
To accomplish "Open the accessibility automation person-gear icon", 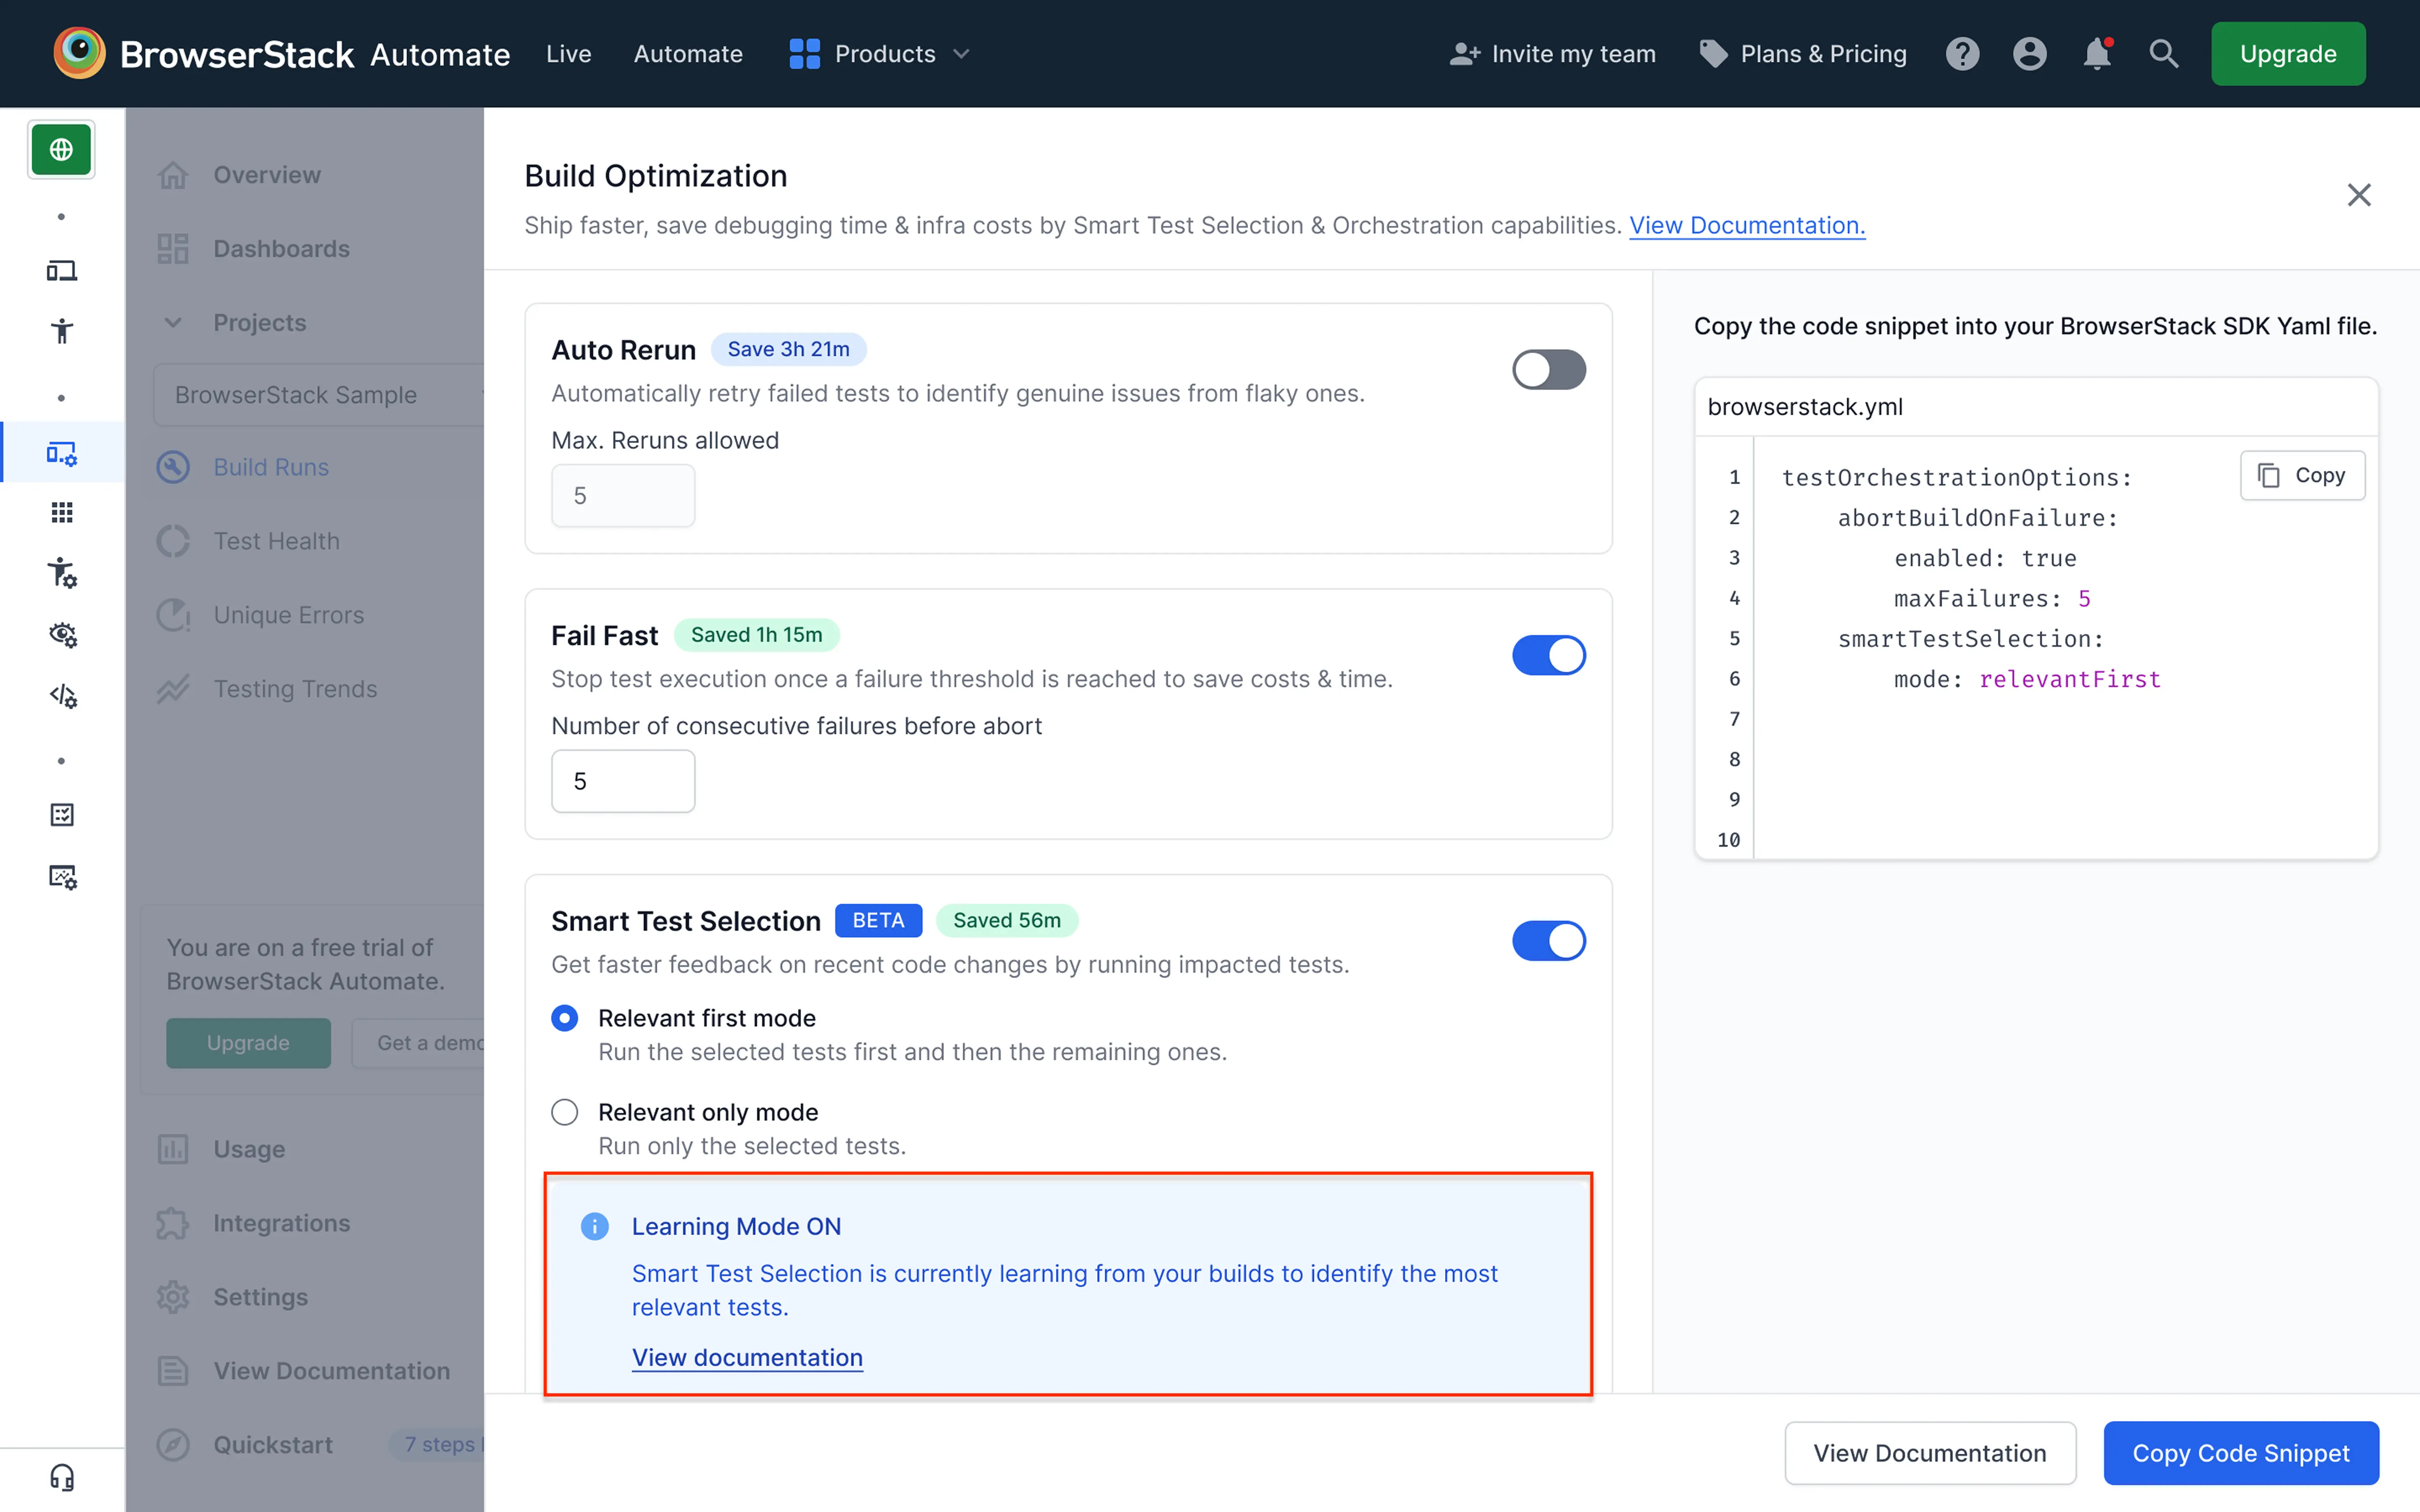I will [x=62, y=573].
